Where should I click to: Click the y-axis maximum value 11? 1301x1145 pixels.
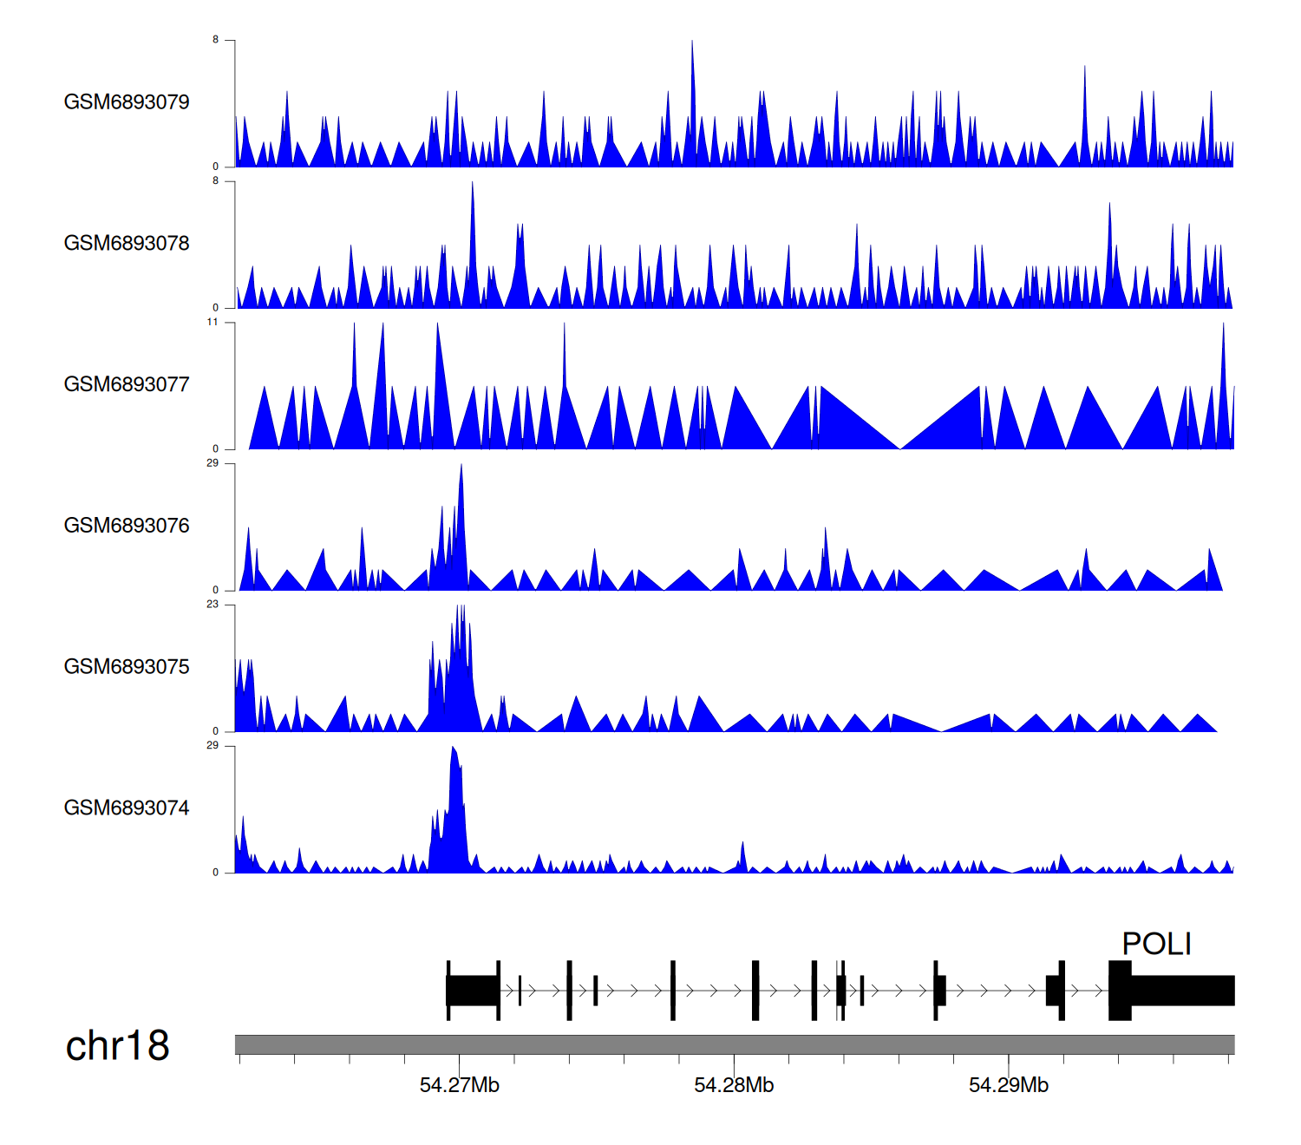tap(212, 322)
